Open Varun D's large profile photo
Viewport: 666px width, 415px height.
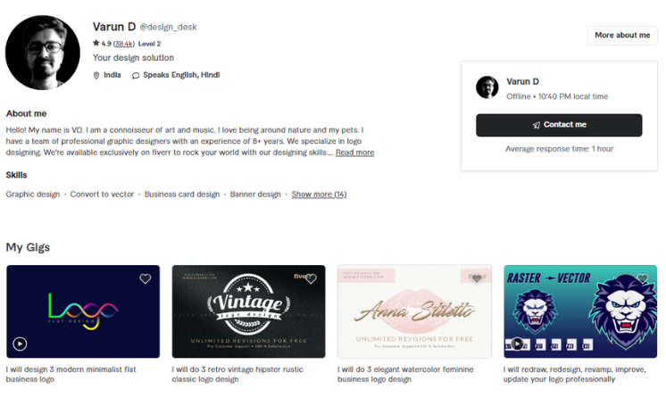(x=43, y=53)
